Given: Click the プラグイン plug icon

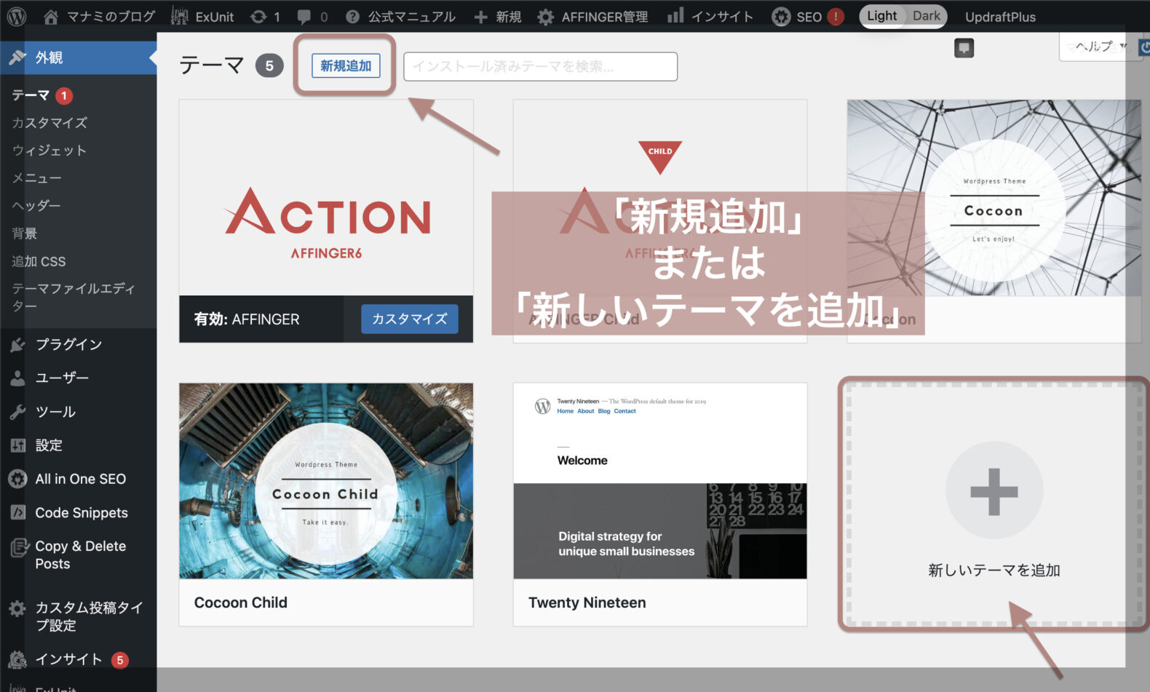Looking at the screenshot, I should click(17, 344).
